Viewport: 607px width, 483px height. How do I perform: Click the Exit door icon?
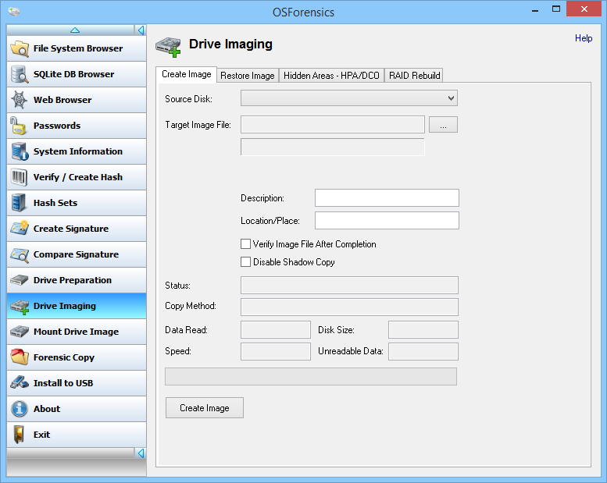[19, 435]
